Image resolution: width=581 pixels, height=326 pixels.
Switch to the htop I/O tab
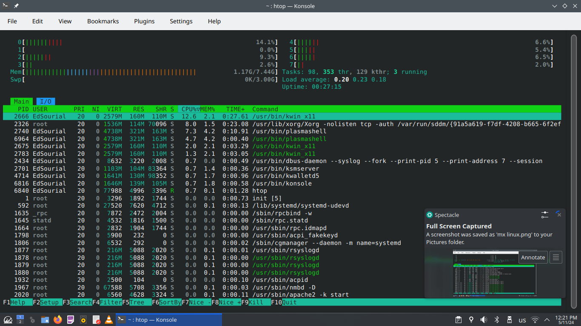pos(46,101)
